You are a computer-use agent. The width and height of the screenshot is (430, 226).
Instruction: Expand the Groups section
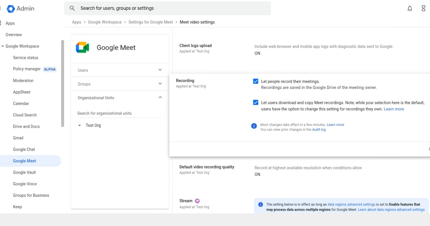pos(160,84)
